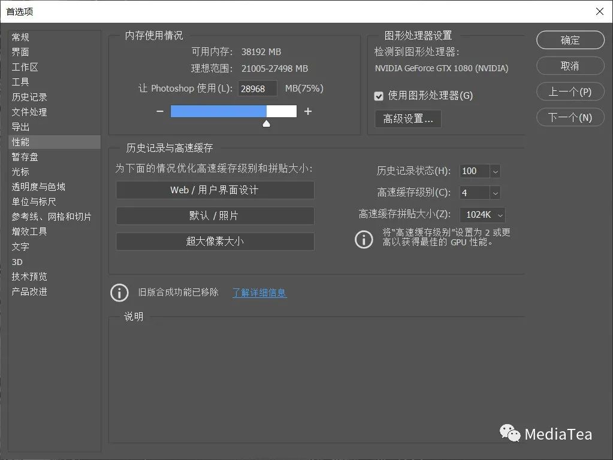The width and height of the screenshot is (613, 460).
Task: Open the 工具 preferences category
Action: tap(20, 82)
